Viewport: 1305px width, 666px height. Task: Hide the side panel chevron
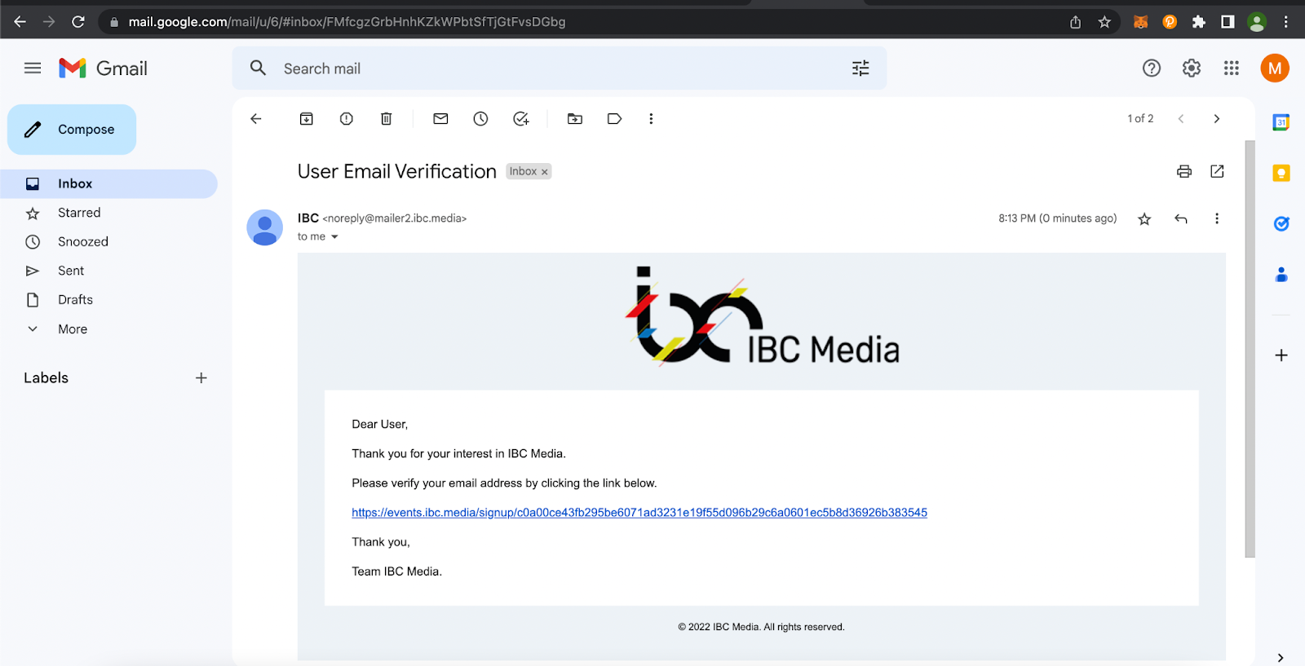pyautogui.click(x=1281, y=657)
